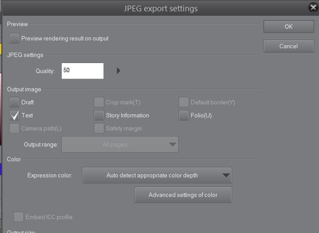Click the Default border(Y) checkbox

click(x=184, y=103)
